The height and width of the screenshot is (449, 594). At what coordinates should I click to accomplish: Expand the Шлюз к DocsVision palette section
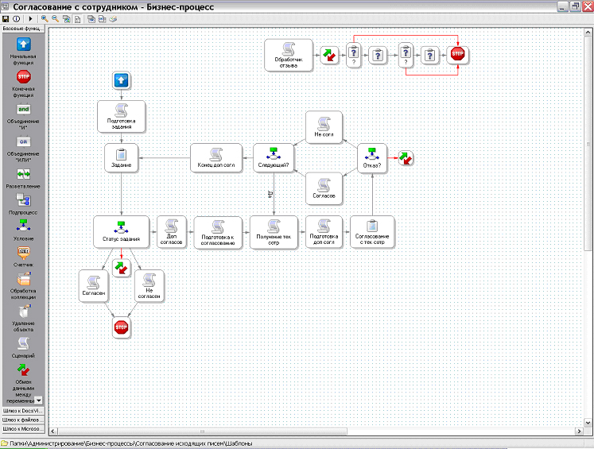pyautogui.click(x=22, y=410)
